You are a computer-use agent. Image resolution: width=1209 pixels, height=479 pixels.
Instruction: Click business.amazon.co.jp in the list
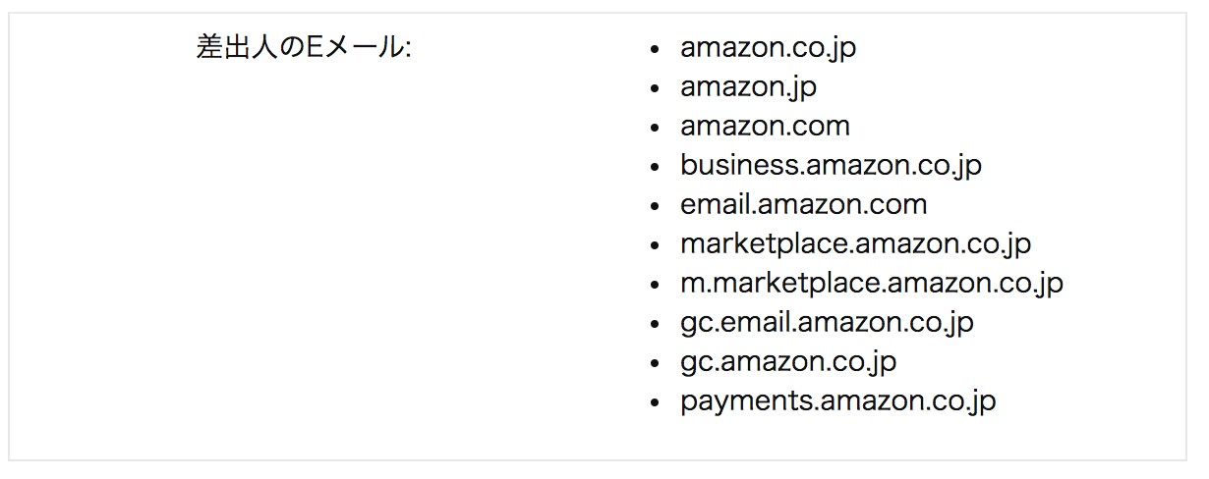tap(831, 165)
